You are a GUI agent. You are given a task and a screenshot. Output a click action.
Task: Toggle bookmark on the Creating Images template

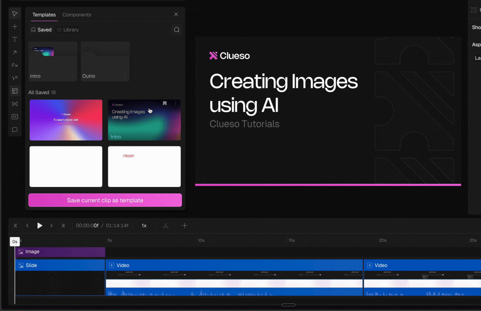pyautogui.click(x=165, y=103)
